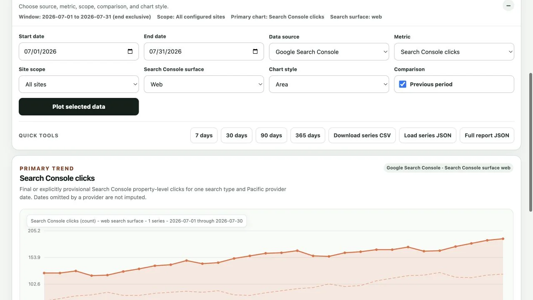Select the 365 days quick range
The width and height of the screenshot is (533, 300).
coord(308,135)
